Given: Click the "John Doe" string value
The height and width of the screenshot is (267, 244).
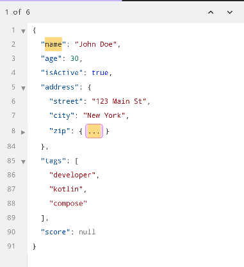Looking at the screenshot, I should pos(95,44).
